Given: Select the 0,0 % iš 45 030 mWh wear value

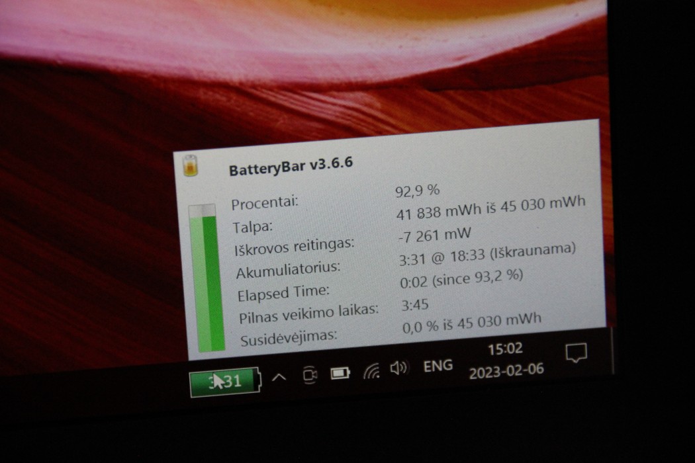Looking at the screenshot, I should coord(471,323).
